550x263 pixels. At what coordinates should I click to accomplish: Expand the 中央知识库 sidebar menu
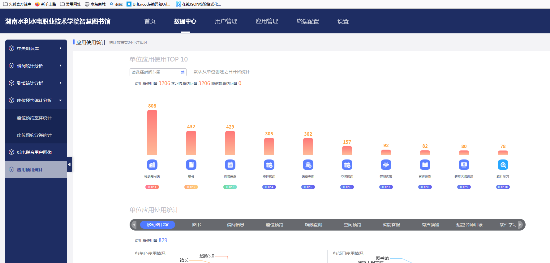click(36, 49)
